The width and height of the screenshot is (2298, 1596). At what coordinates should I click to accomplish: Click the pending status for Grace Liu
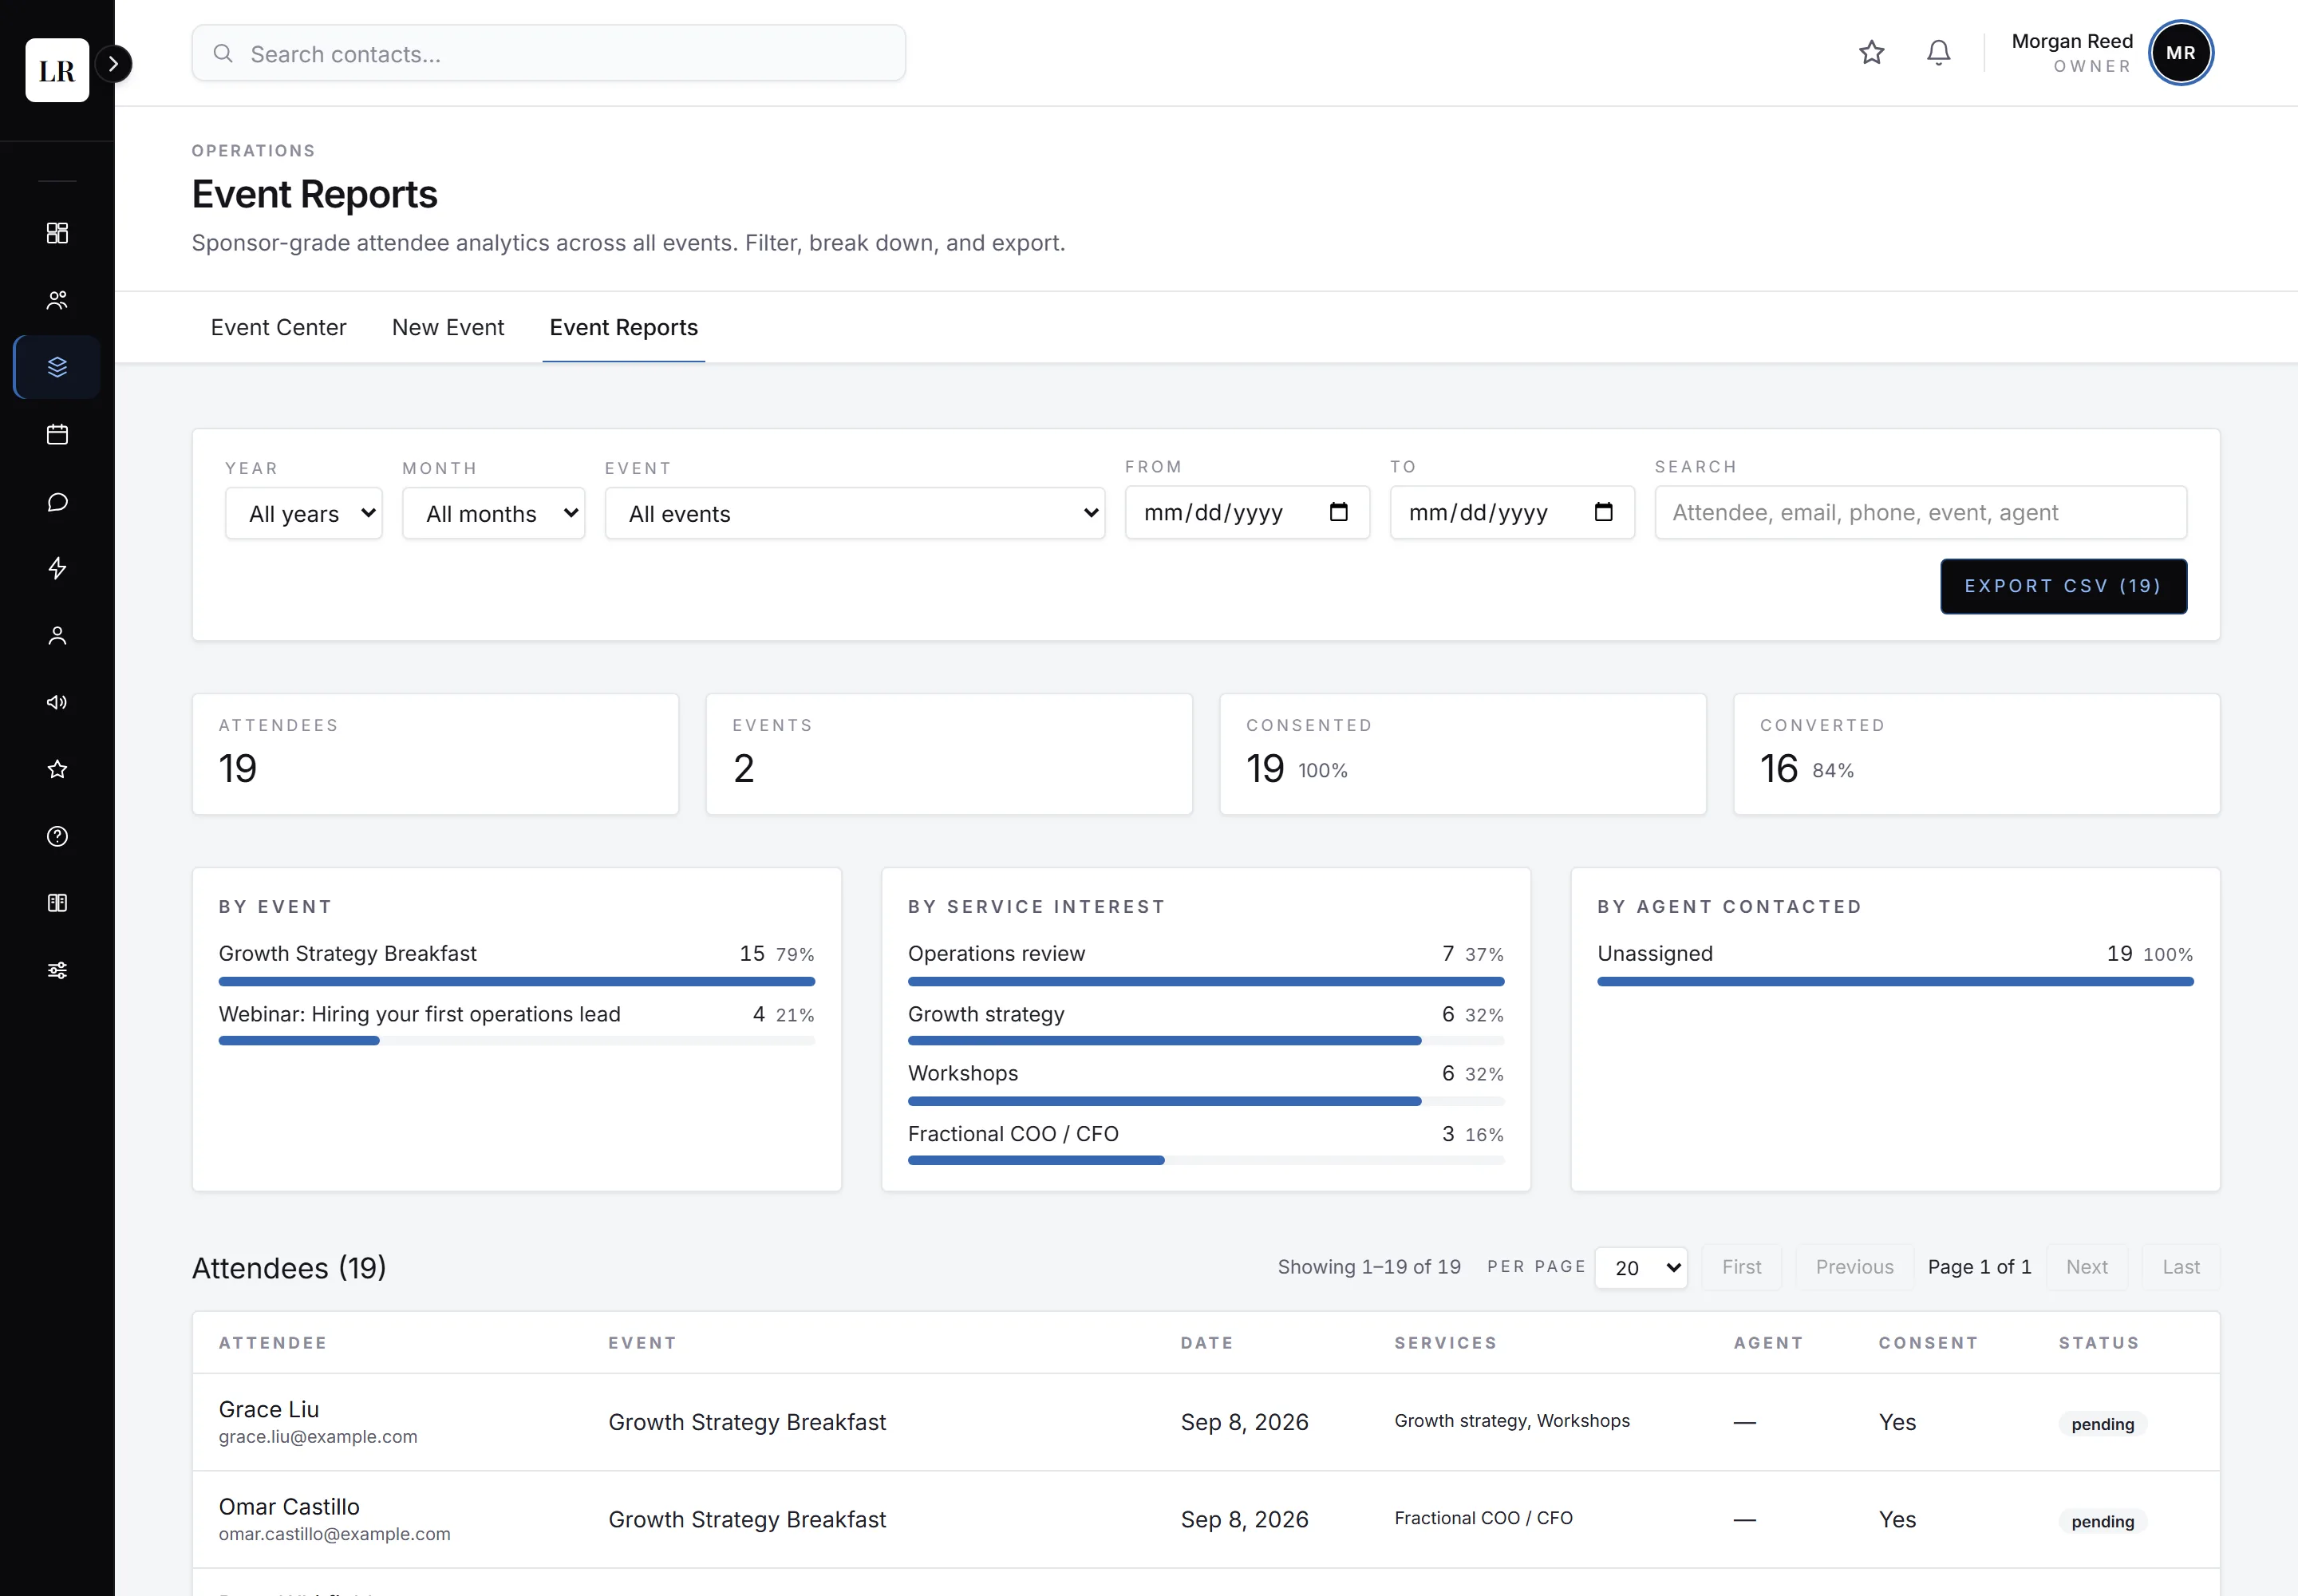tap(2102, 1424)
